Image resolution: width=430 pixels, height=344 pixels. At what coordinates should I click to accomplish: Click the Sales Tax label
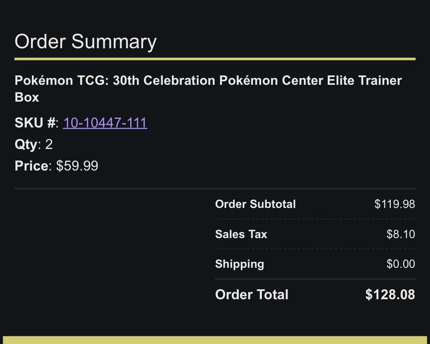[x=241, y=234]
